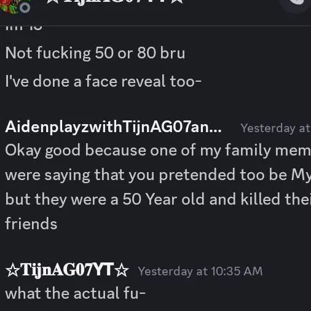Click the "Yesterday at 10:35 AM" timestamp
The height and width of the screenshot is (311, 311).
click(200, 271)
